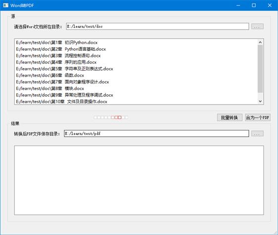
Task: Click inside the empty results list box
Action: 139,180
